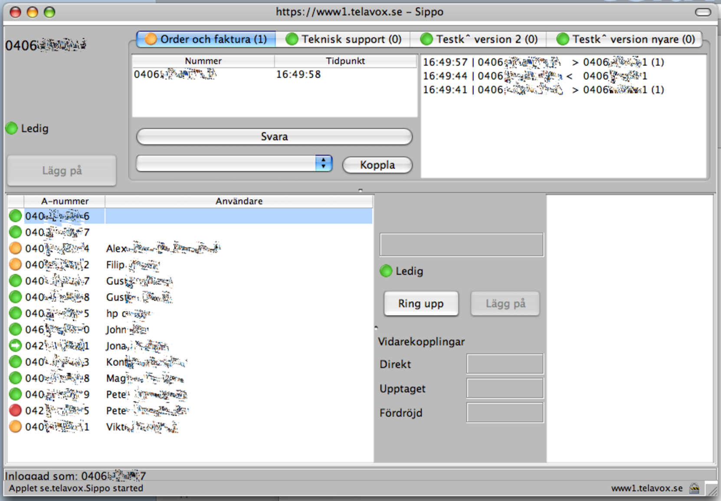This screenshot has height=501, width=721.
Task: Click the A-nummer column header
Action: (65, 201)
